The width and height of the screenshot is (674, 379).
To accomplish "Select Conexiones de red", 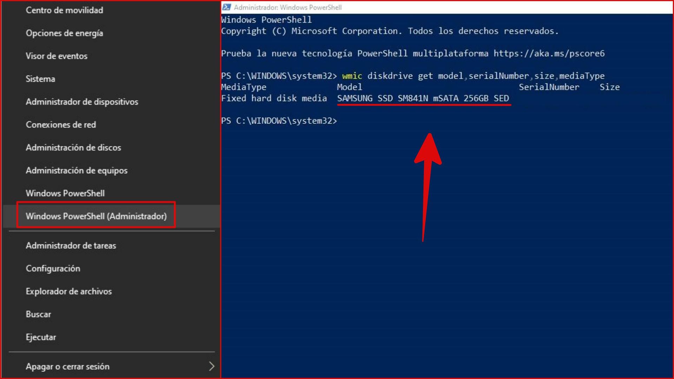I will pos(61,125).
